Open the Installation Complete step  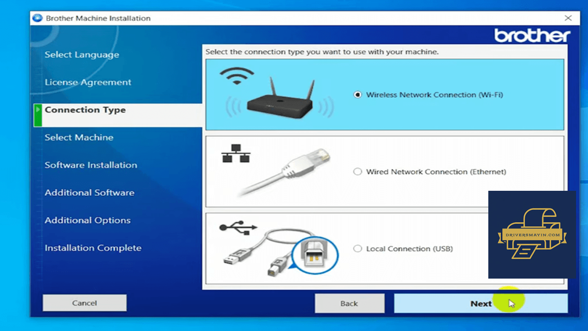click(x=93, y=248)
